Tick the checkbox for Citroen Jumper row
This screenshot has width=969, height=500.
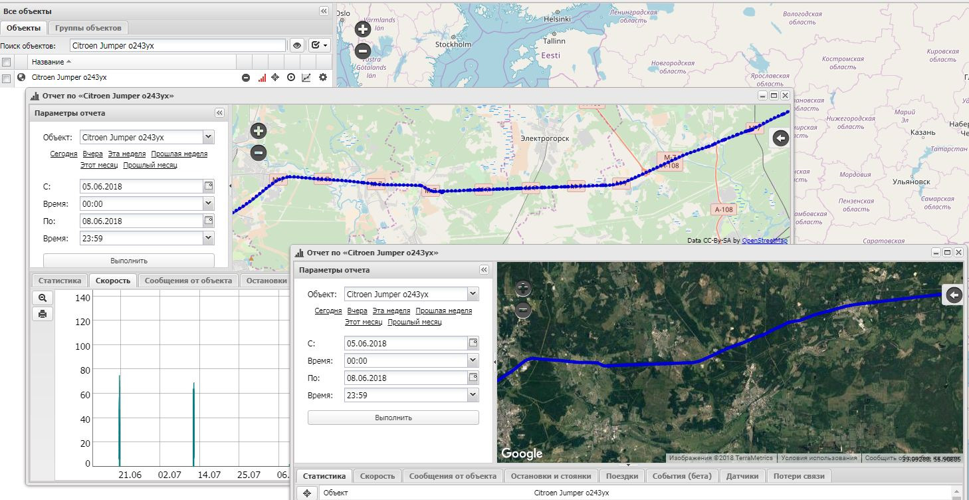(6, 78)
